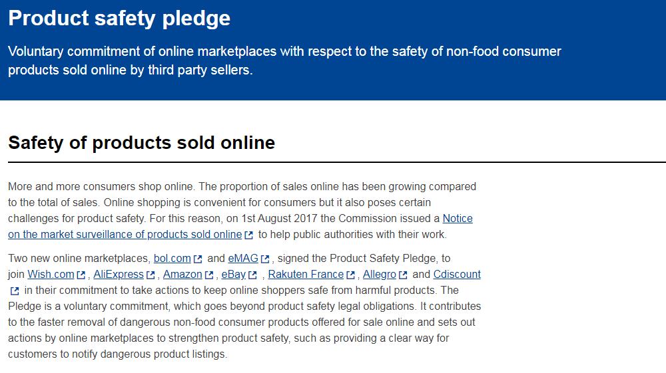The width and height of the screenshot is (666, 373).
Task: Open the Amazon link
Action: [x=182, y=275]
